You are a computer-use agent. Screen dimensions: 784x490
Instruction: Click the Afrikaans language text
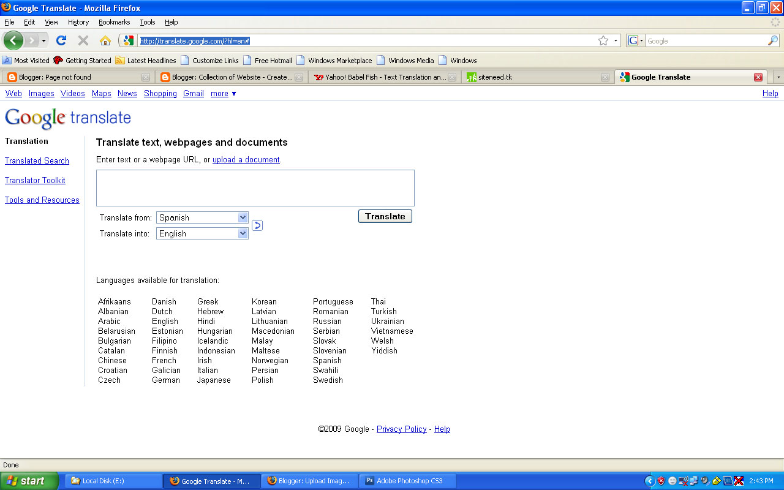[115, 302]
